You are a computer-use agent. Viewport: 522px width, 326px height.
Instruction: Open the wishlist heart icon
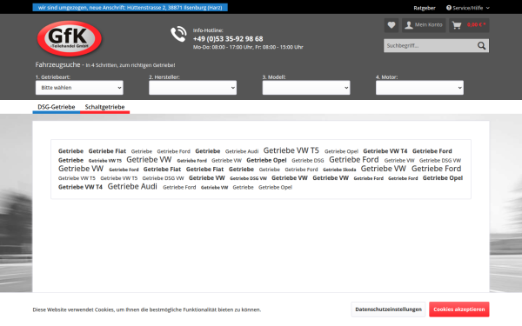(x=391, y=25)
